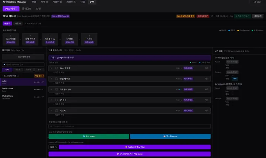Focus the 로컬 메모 path input field

tap(129, 126)
